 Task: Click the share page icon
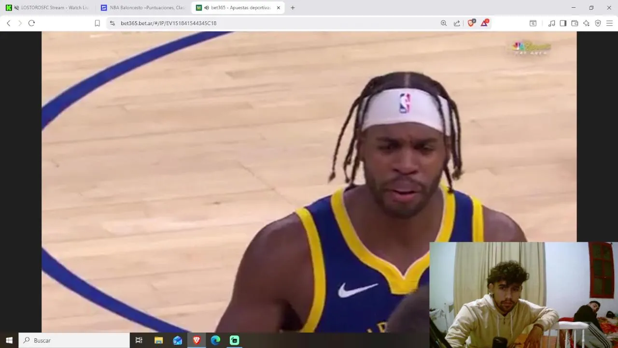pyautogui.click(x=457, y=23)
